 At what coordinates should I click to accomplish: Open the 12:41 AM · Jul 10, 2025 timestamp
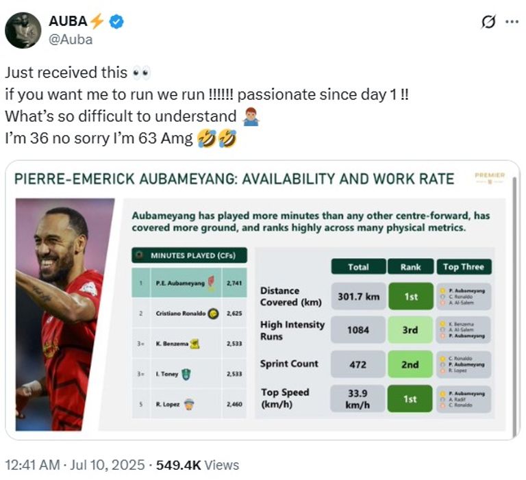coord(75,465)
